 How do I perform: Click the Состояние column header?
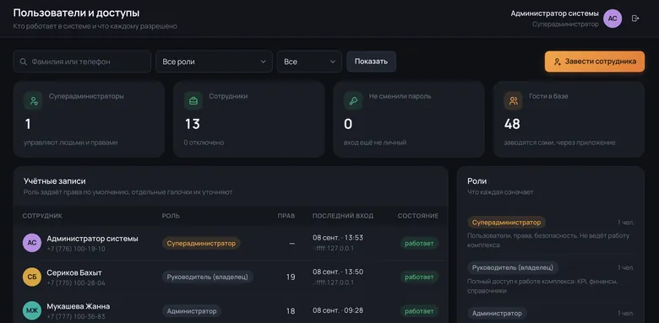[418, 216]
